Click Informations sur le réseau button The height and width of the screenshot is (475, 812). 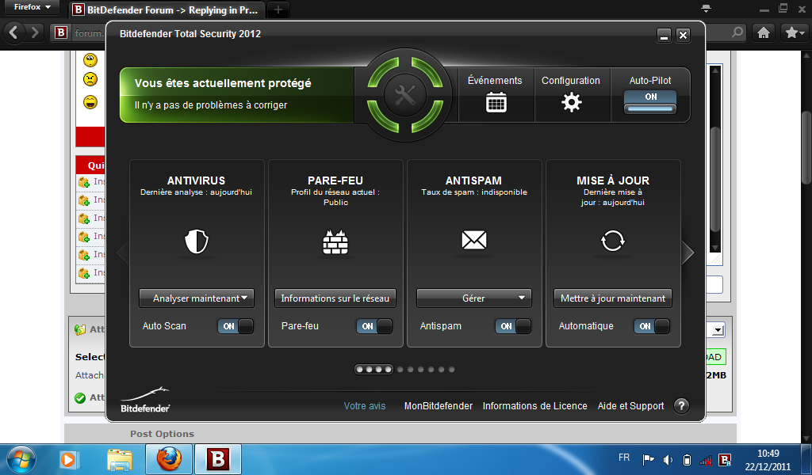(x=335, y=298)
